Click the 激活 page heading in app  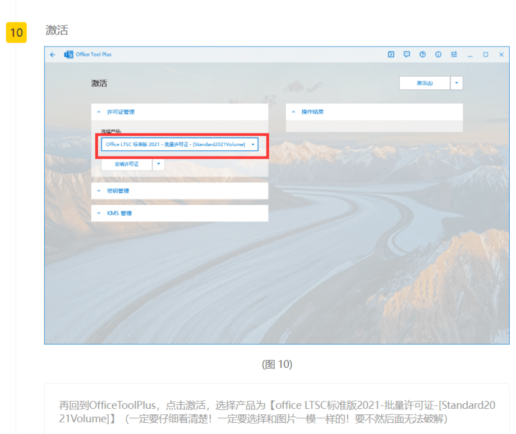99,83
